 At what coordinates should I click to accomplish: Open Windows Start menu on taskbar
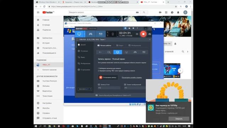[x=36, y=126]
